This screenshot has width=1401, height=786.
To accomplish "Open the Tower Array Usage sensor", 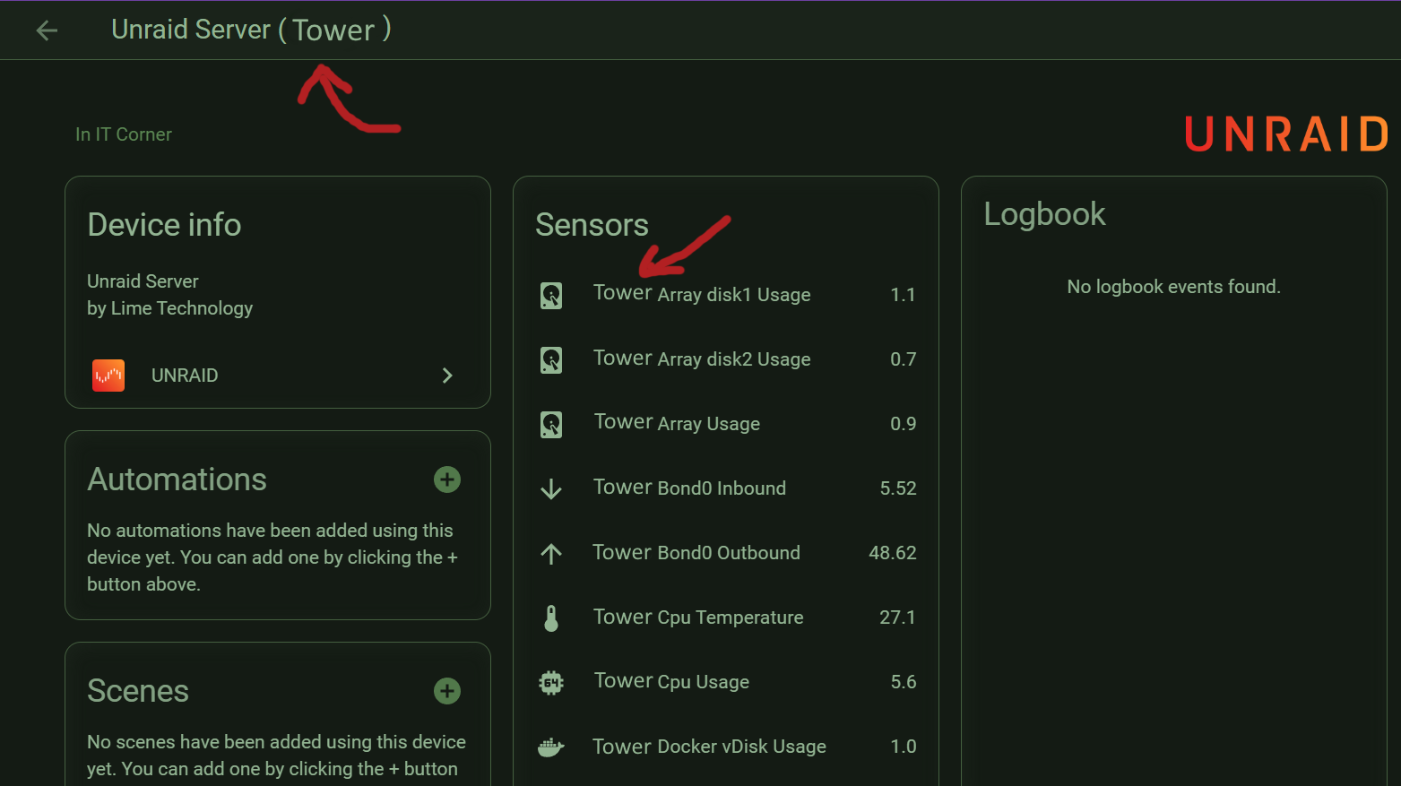I will tap(677, 423).
